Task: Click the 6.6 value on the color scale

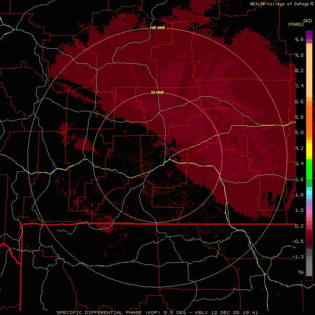Action: pos(299,101)
